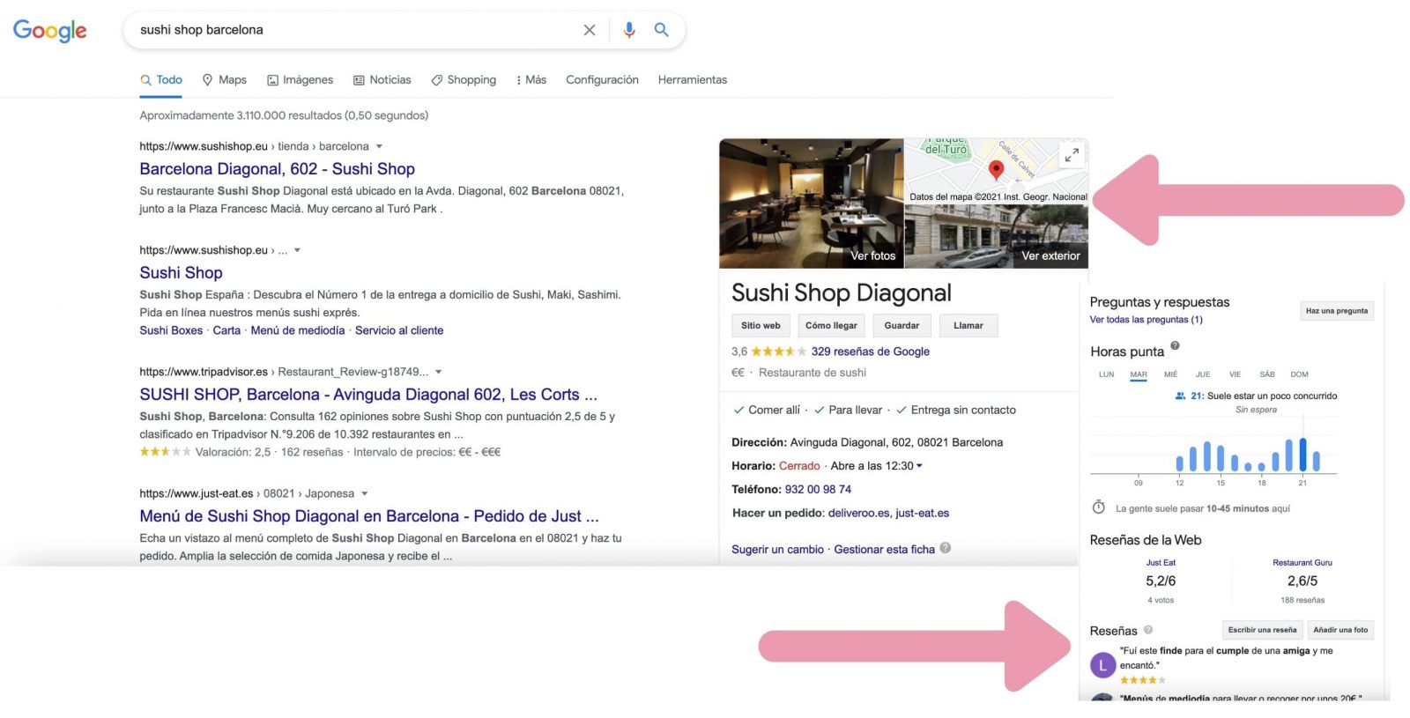Click Haz una pregunta button
The width and height of the screenshot is (1410, 718).
[1337, 311]
